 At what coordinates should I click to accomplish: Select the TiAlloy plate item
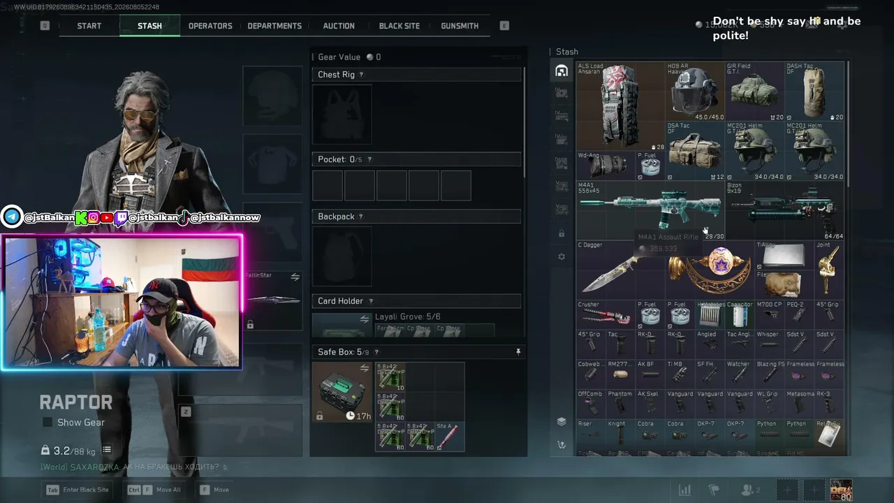pyautogui.click(x=784, y=255)
